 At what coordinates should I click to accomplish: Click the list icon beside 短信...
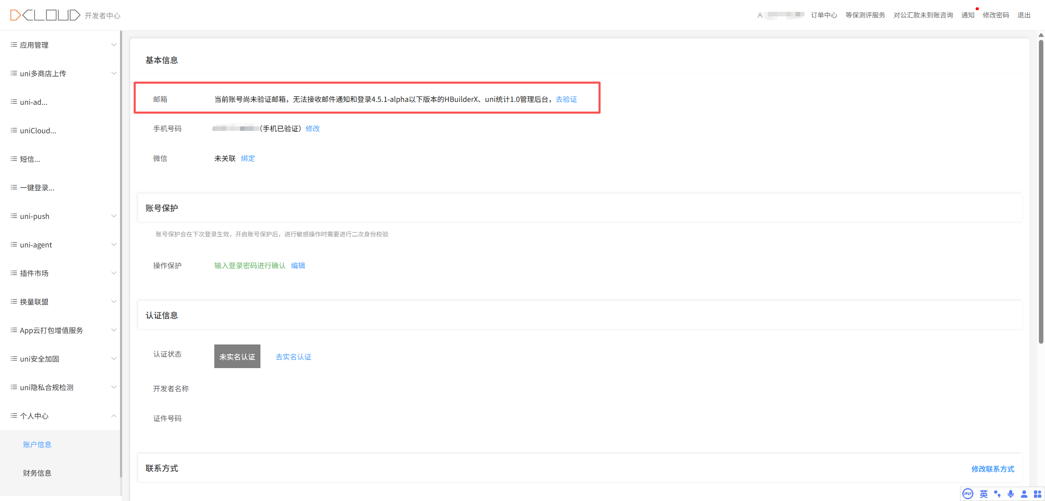click(x=14, y=159)
